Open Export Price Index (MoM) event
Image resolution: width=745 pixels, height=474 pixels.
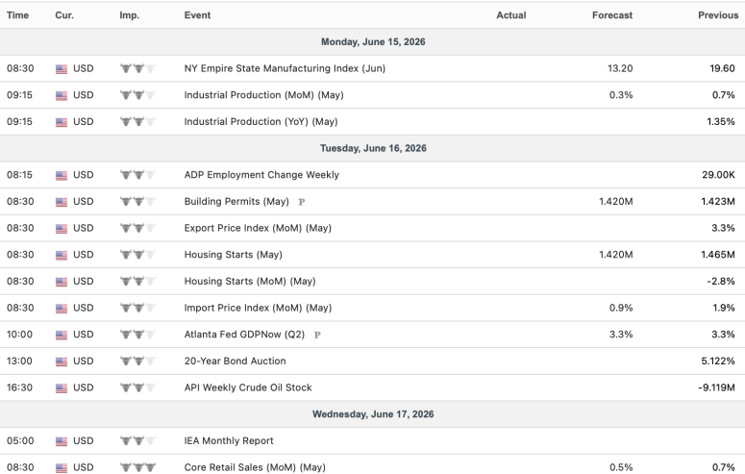pos(258,228)
